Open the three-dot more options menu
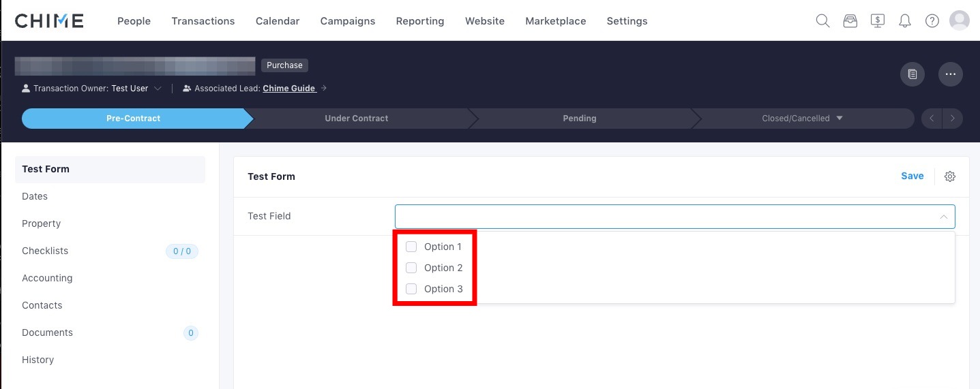980x389 pixels. [951, 74]
